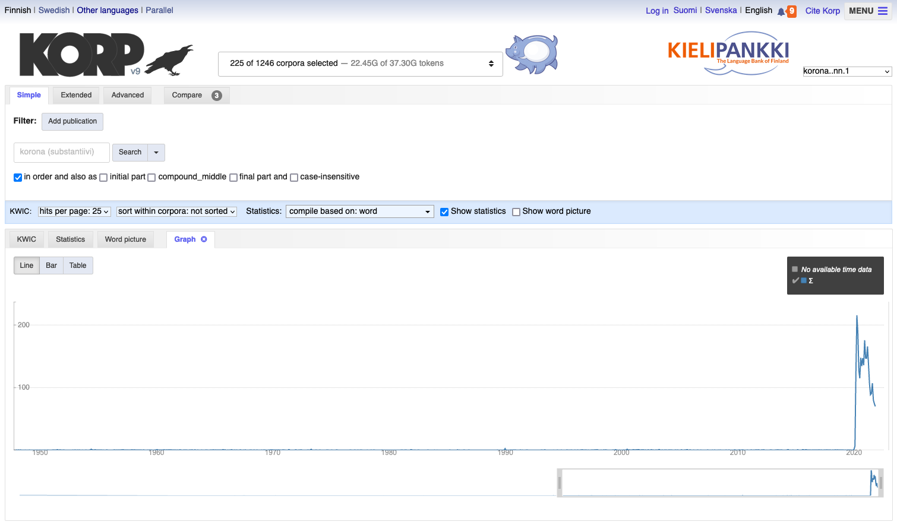
Task: Close the Graph tab with x icon
Action: coord(204,239)
